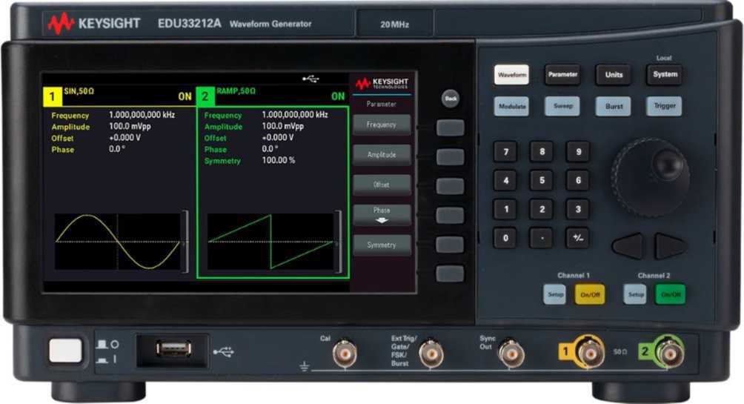The width and height of the screenshot is (744, 404).
Task: Tap number key 6
Action: (x=578, y=180)
